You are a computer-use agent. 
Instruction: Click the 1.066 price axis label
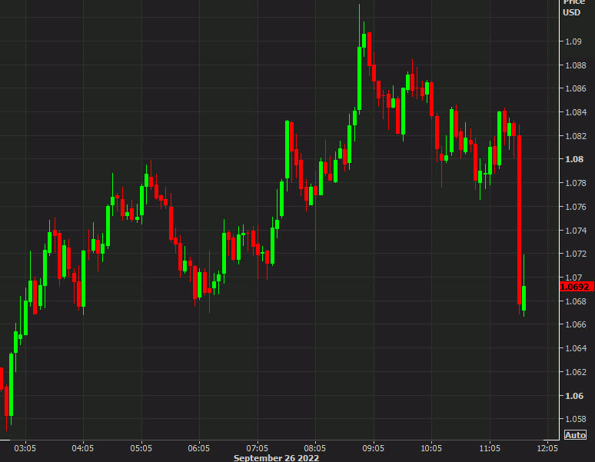point(576,324)
